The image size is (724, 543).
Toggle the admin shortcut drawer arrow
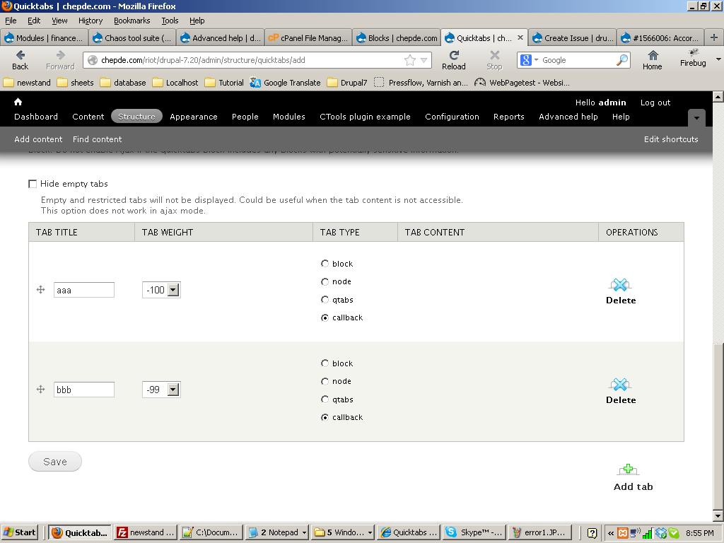pos(696,118)
